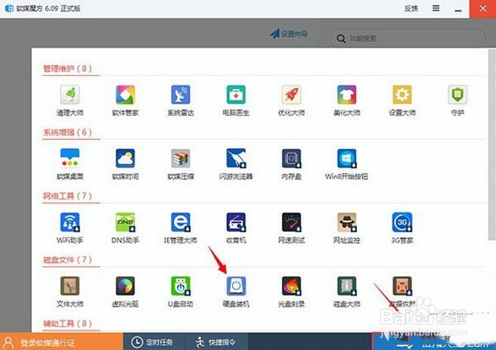Open Win8开始按钮 tool
Viewport: 496px width, 350px height.
click(x=347, y=164)
